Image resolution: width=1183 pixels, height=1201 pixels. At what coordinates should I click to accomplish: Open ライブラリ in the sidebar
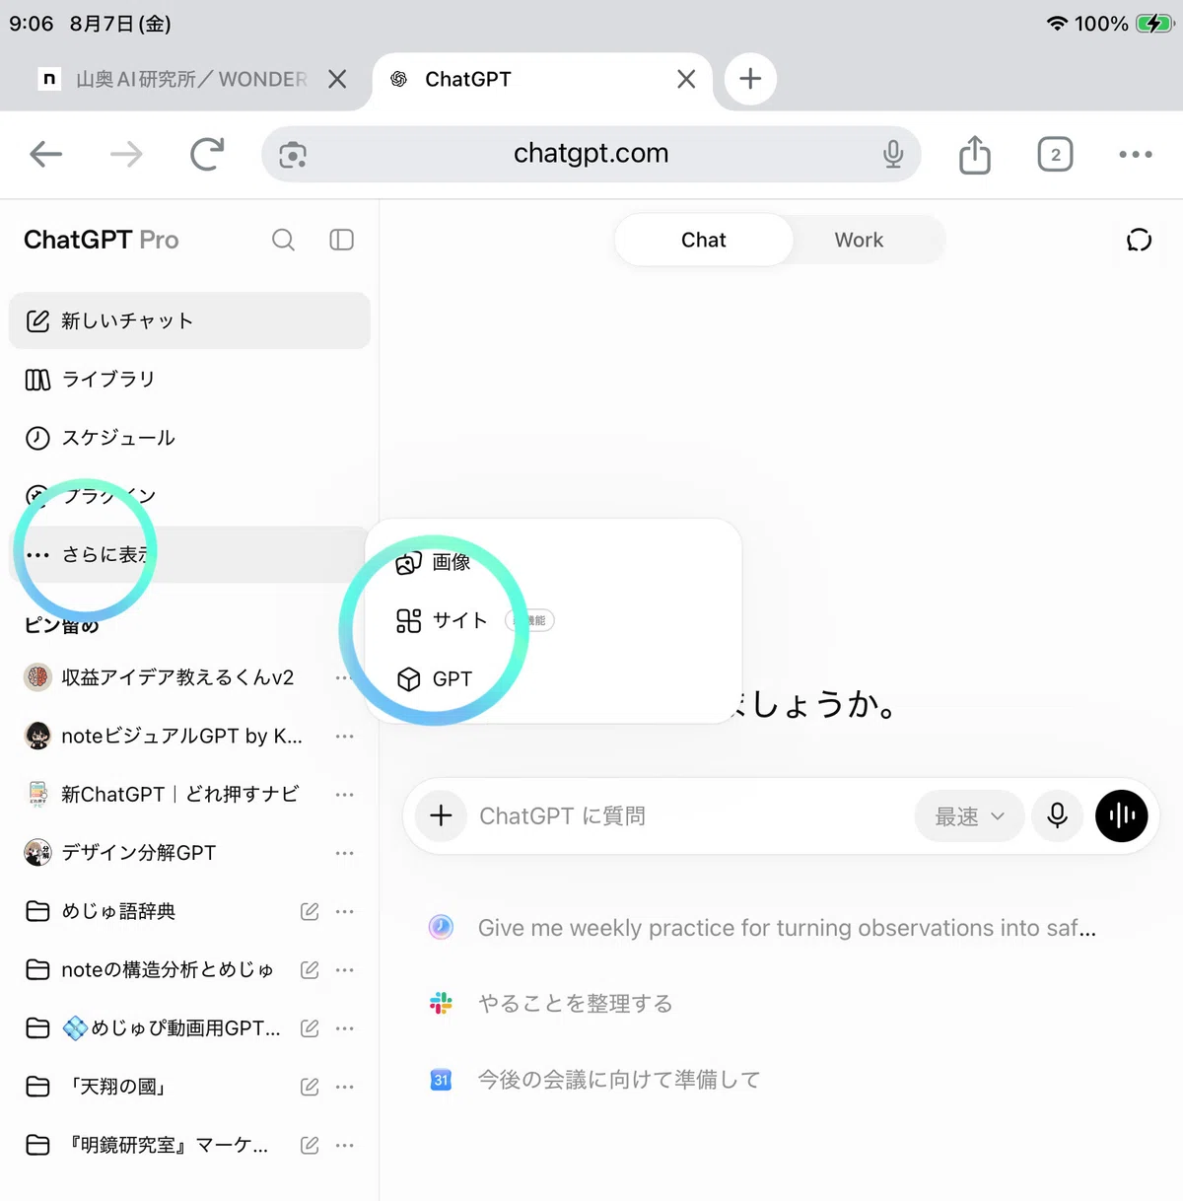coord(189,379)
